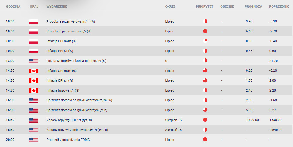Click US flag beside Protokół z posiedzenia FOMC
The width and height of the screenshot is (293, 147).
tap(34, 140)
